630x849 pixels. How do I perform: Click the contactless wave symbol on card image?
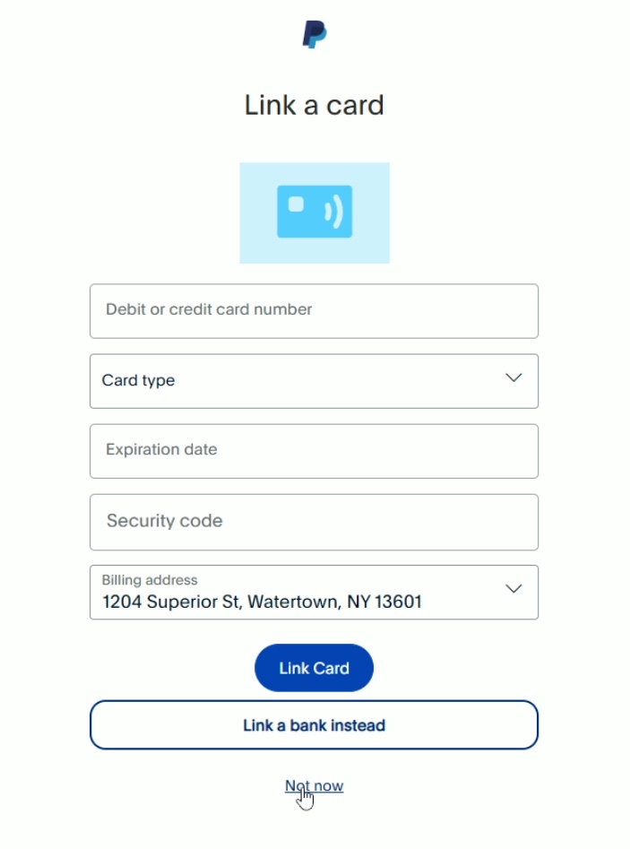[334, 212]
